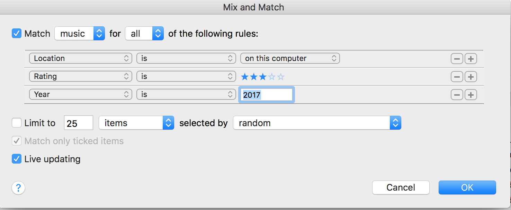
Task: Click the Limit to number field
Action: tap(78, 123)
